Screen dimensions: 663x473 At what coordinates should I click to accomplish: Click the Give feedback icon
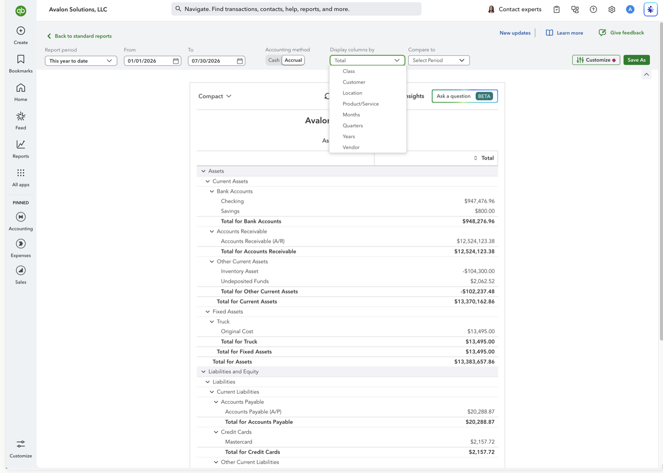tap(602, 33)
